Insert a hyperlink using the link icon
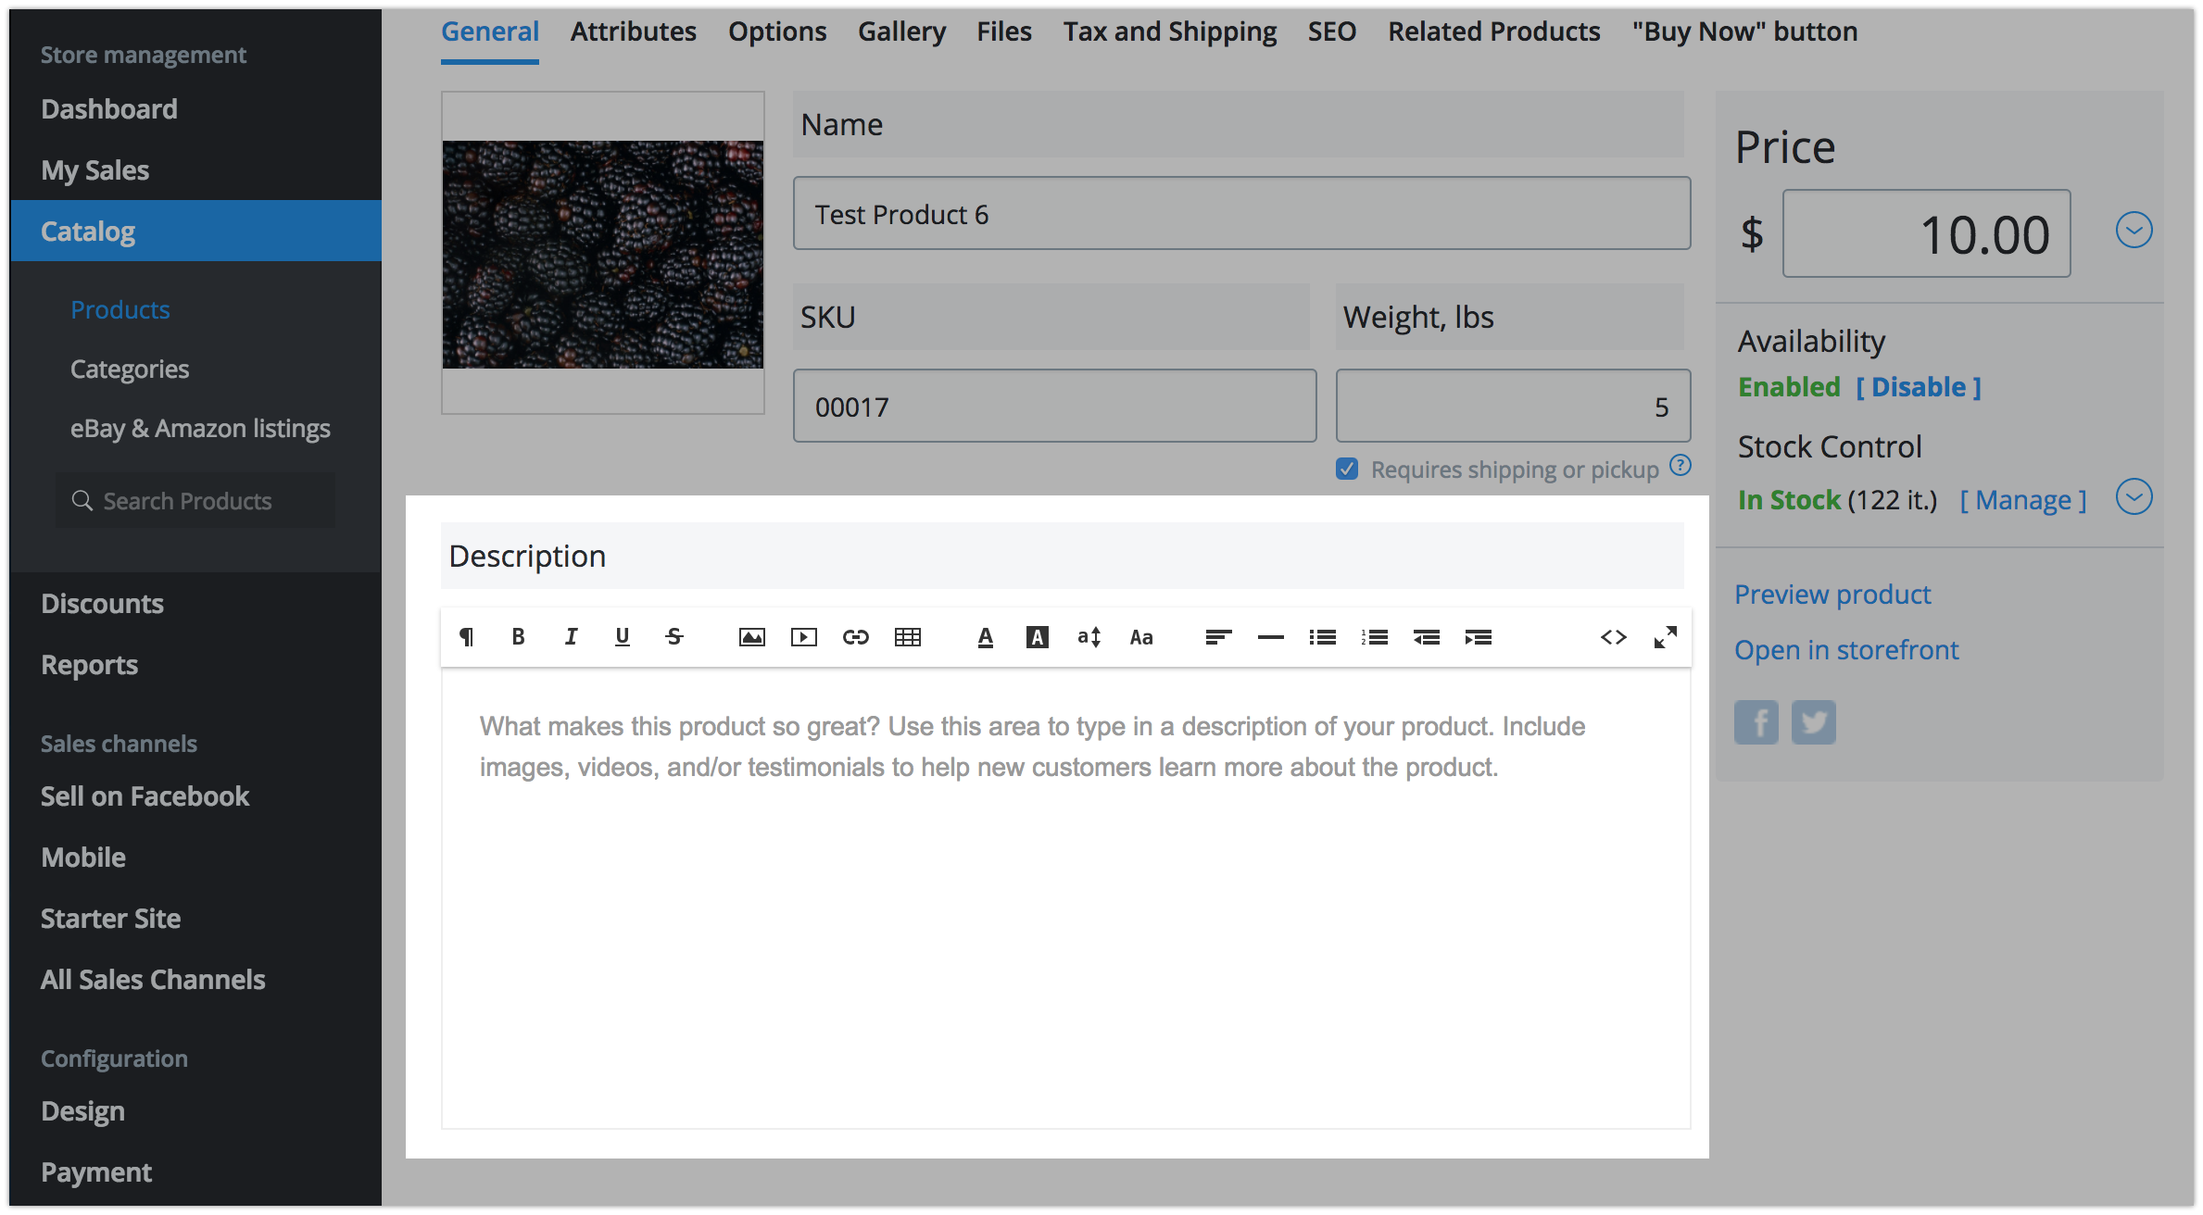This screenshot has height=1215, width=2203. pyautogui.click(x=855, y=637)
